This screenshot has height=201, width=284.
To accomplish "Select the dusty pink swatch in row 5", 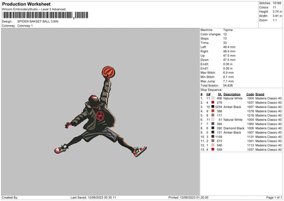I will [x=213, y=115].
